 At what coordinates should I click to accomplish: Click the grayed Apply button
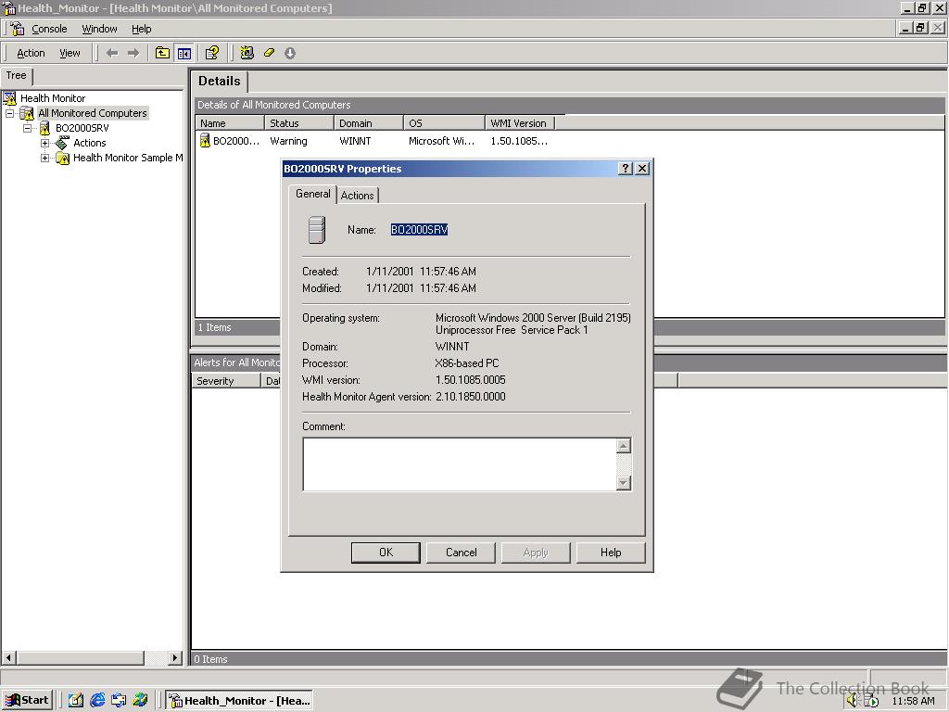(536, 553)
